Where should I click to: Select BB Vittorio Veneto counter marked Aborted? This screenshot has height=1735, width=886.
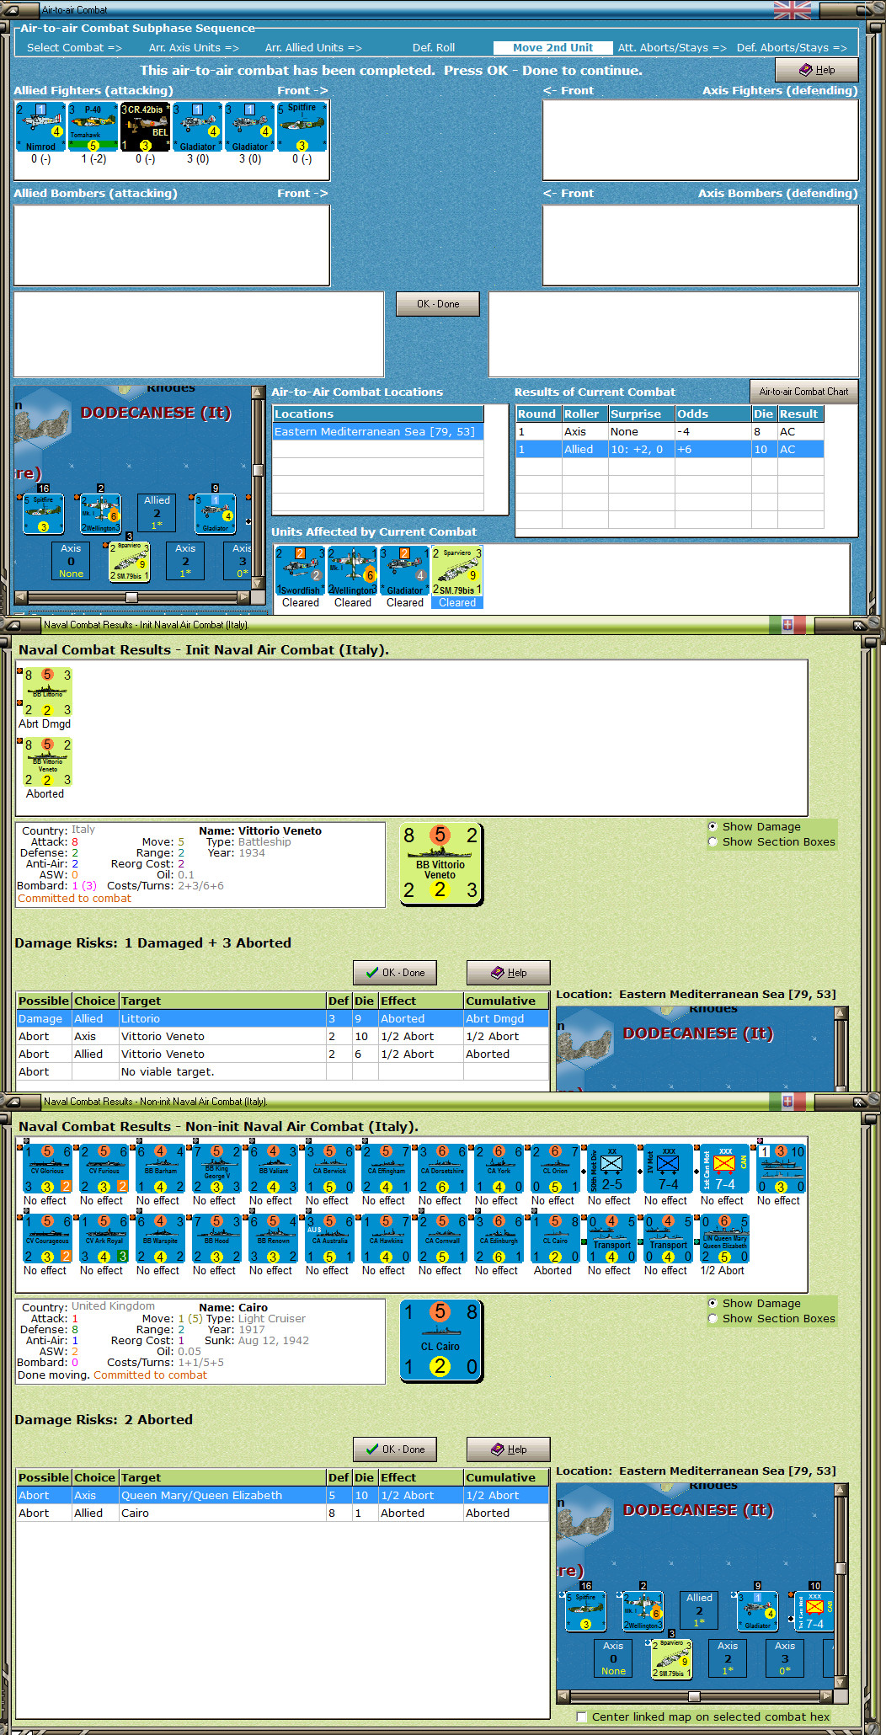click(x=47, y=762)
